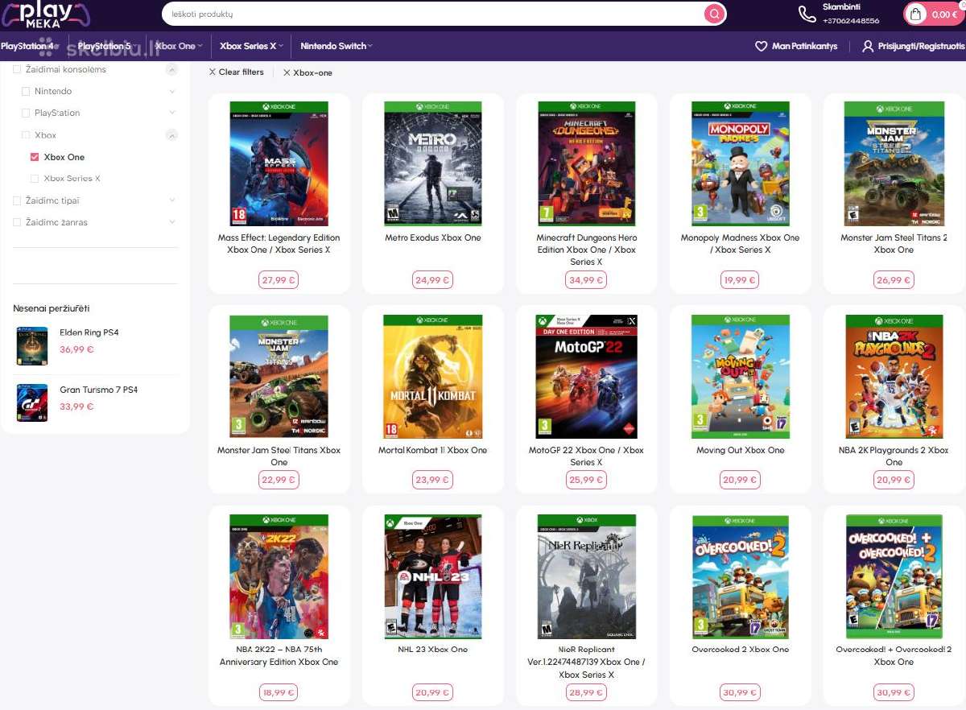This screenshot has width=966, height=710.
Task: Expand the PlayStation filter chevron
Action: tap(171, 114)
